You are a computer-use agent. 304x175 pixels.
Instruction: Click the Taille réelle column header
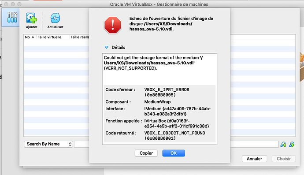79,37
